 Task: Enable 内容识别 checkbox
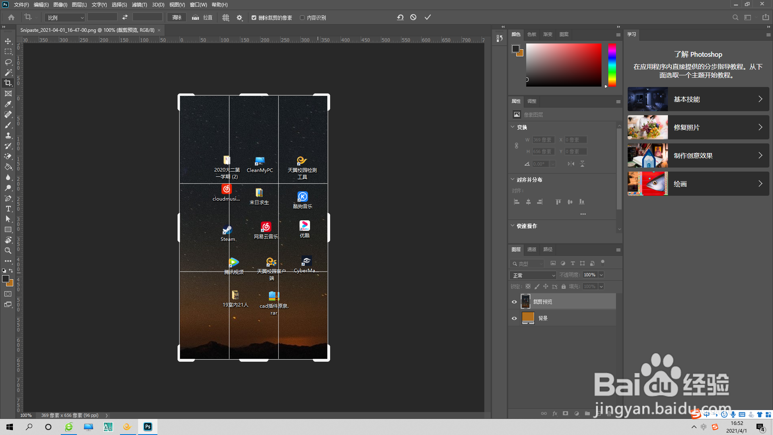(x=302, y=18)
